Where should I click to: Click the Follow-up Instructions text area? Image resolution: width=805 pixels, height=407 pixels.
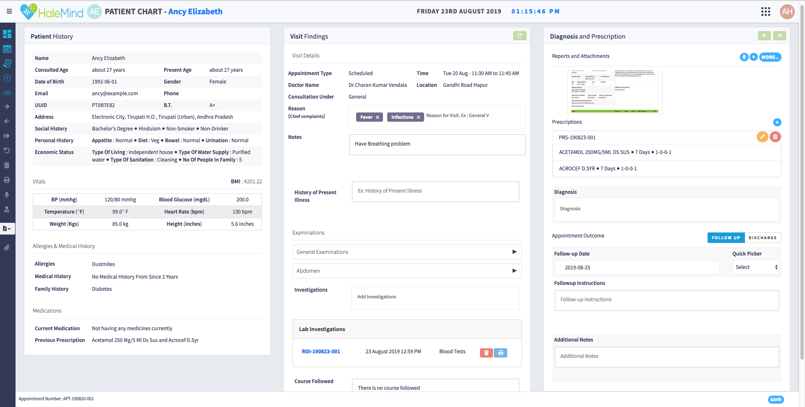click(667, 300)
